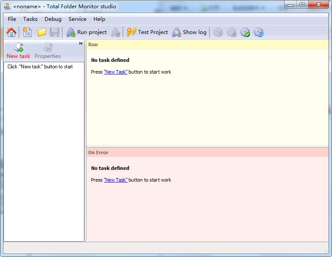This screenshot has width=332, height=257.
Task: Create a new project document icon
Action: tap(28, 32)
